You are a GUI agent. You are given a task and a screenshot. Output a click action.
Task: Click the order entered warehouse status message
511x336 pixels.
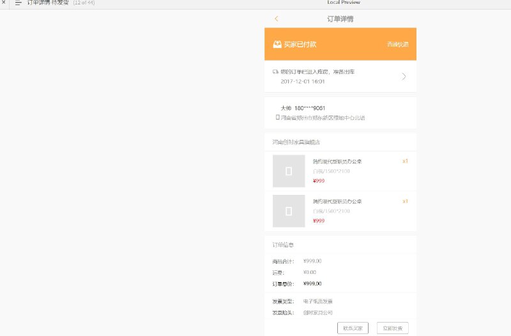[x=317, y=72]
